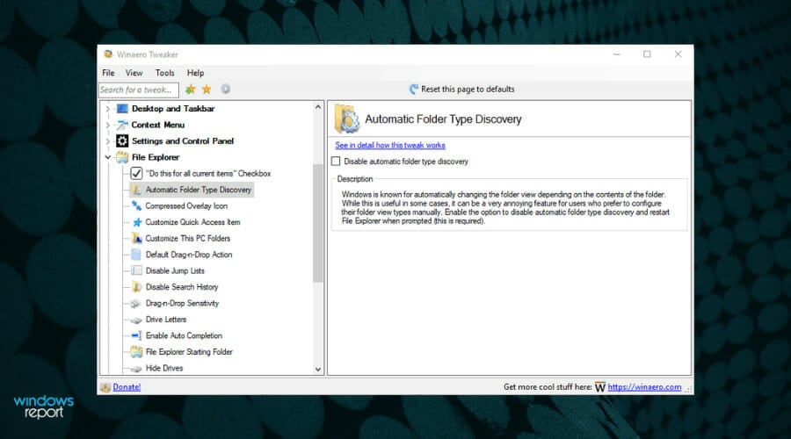Select 'Hide Drives' tree row
The width and height of the screenshot is (791, 439).
tap(164, 368)
